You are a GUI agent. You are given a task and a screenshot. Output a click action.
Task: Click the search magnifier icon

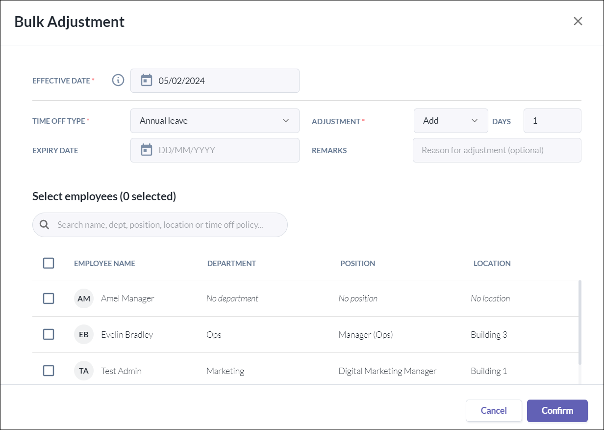pyautogui.click(x=45, y=225)
